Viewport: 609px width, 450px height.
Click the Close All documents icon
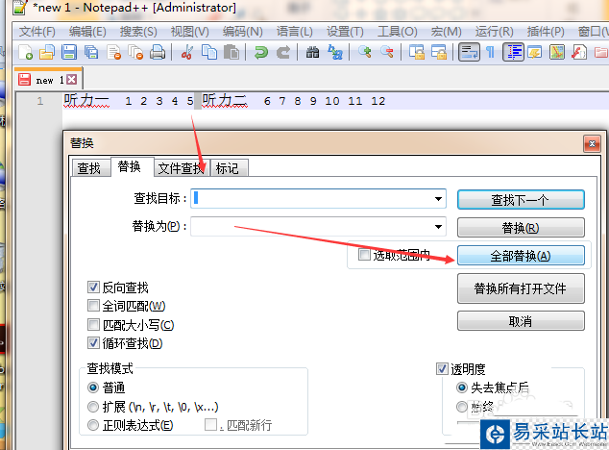coord(135,52)
